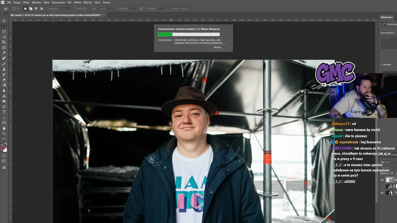Lock transparent pixels in Layers panel
The image size is (397, 223).
[392, 173]
